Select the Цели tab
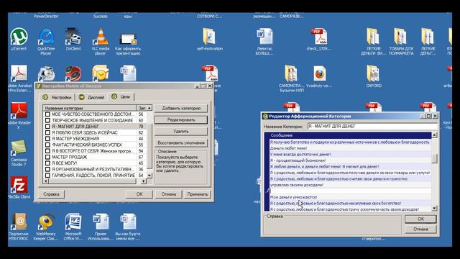Viewport: 460px width, 259px height. pos(121,96)
